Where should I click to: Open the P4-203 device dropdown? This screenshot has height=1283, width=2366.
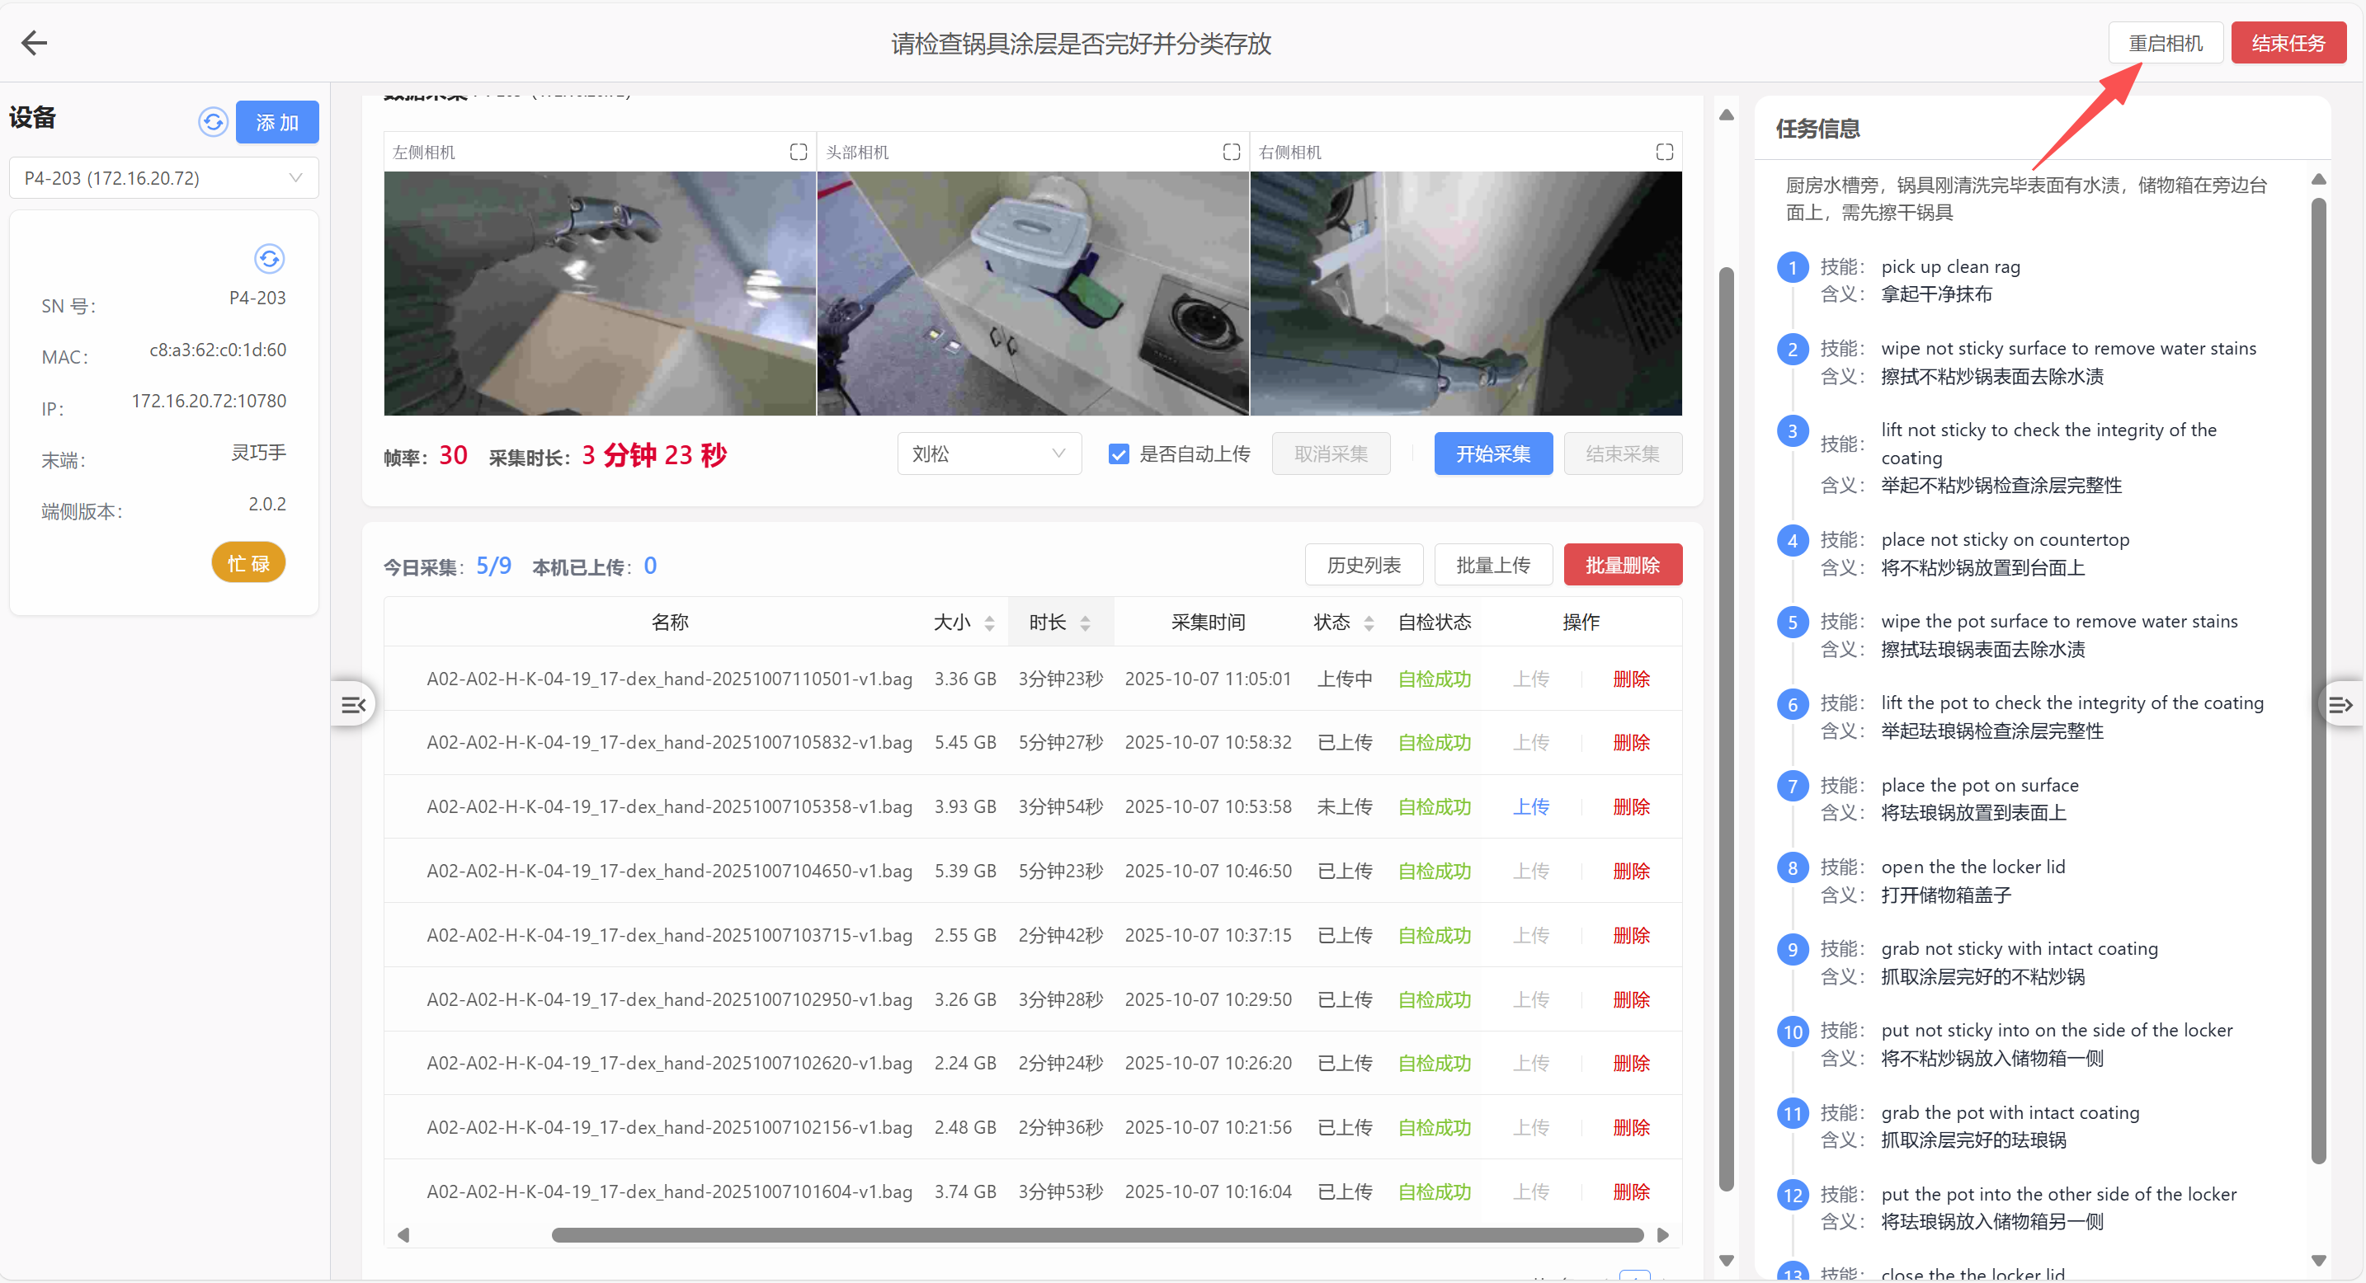tap(163, 178)
